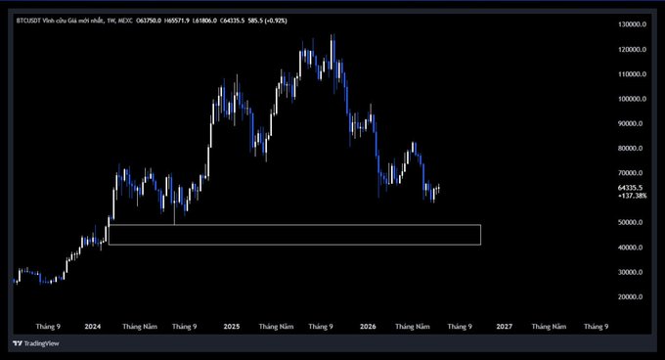Click Tháng 9 label just before 2027
Screen dimensions: 665x360
pos(460,327)
